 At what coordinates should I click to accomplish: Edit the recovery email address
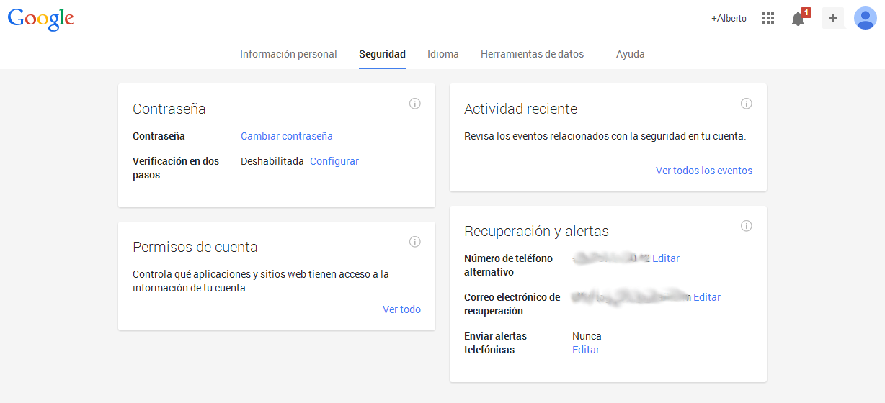click(x=707, y=297)
